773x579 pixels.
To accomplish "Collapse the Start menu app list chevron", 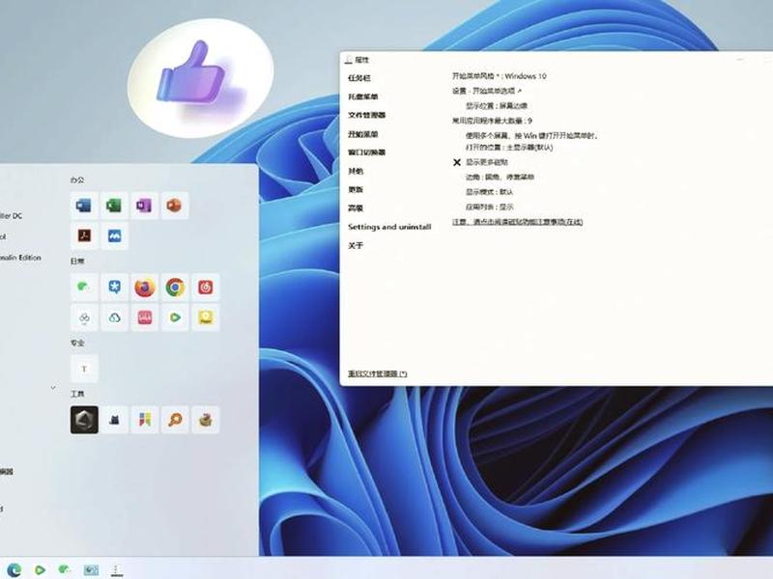I will pos(53,388).
